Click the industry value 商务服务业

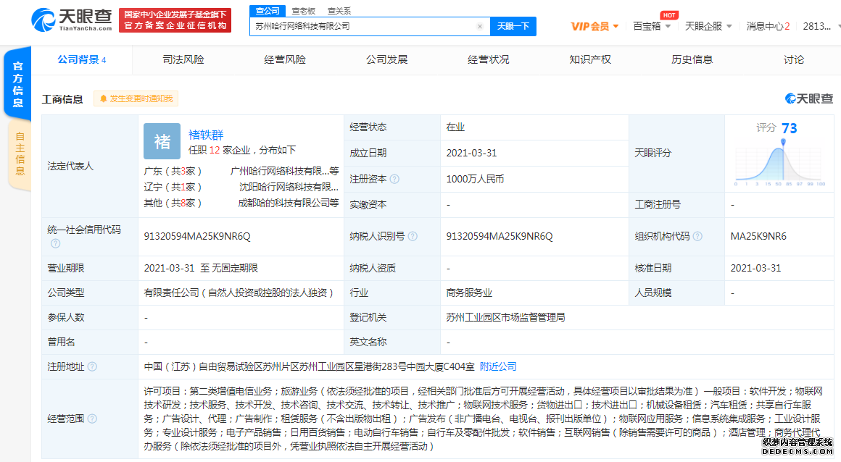tap(469, 293)
